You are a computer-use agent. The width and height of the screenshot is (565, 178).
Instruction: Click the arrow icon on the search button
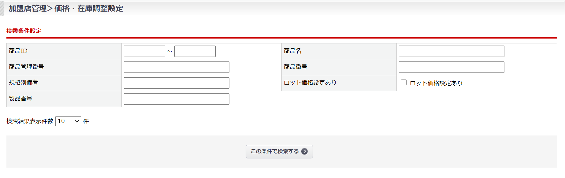304,151
